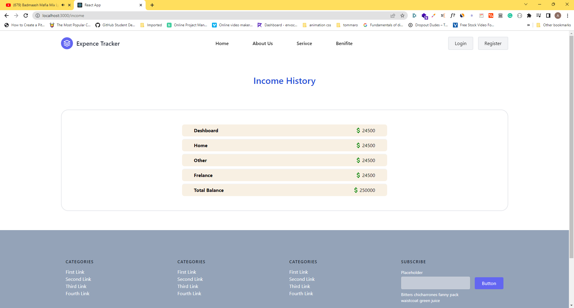The image size is (574, 308).
Task: Expand the browser search tabs chevron
Action: pos(526,4)
